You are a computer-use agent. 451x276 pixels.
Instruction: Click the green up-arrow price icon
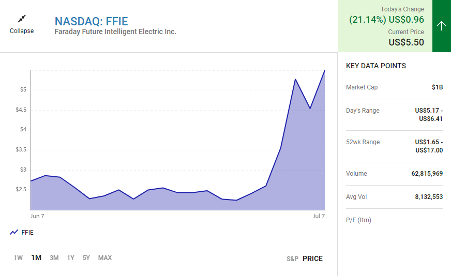(441, 26)
